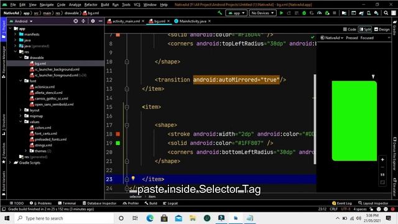Viewport: 398px width, 224px height.
Task: Close the bg.xml tab
Action: [169, 21]
